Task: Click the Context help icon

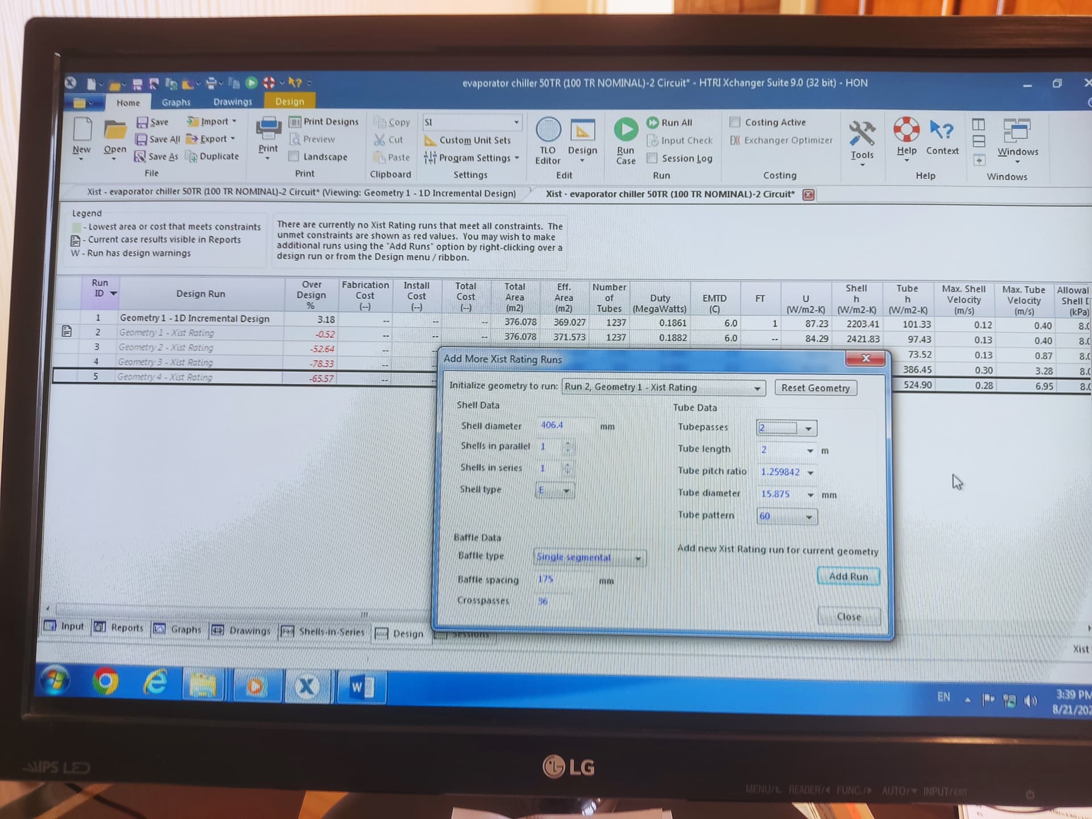Action: pos(941,130)
